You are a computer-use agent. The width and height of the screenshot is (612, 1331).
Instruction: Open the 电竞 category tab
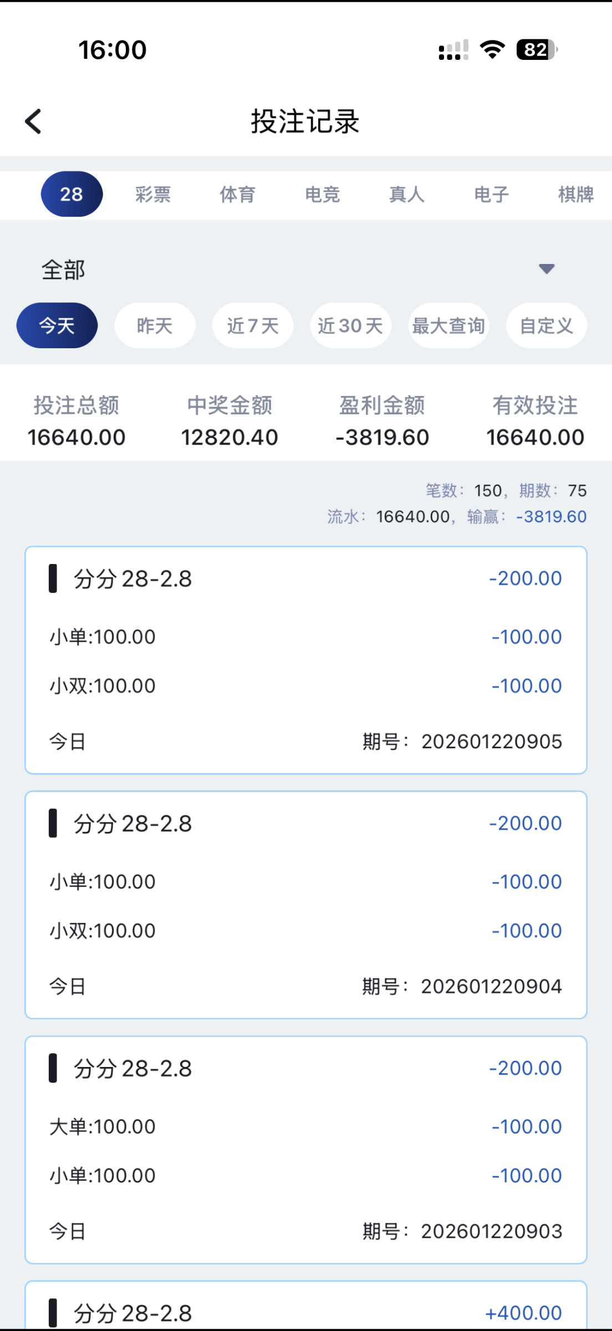click(322, 195)
